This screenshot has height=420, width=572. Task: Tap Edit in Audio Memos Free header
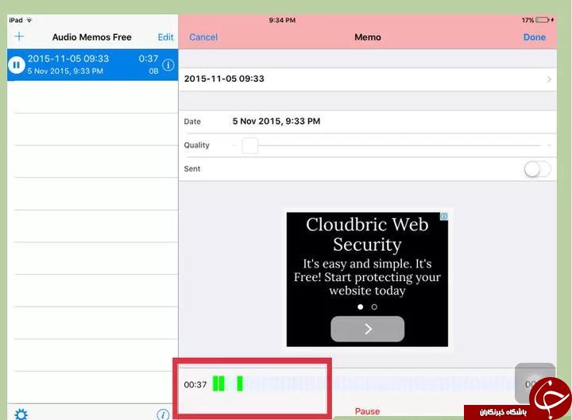tap(165, 37)
